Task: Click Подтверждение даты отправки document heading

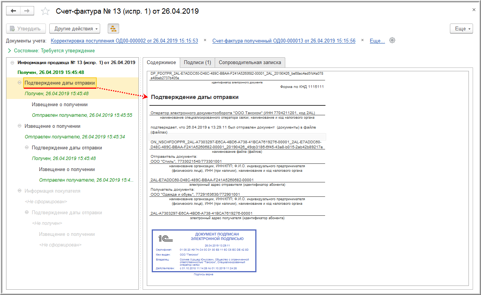Action: tap(195, 97)
